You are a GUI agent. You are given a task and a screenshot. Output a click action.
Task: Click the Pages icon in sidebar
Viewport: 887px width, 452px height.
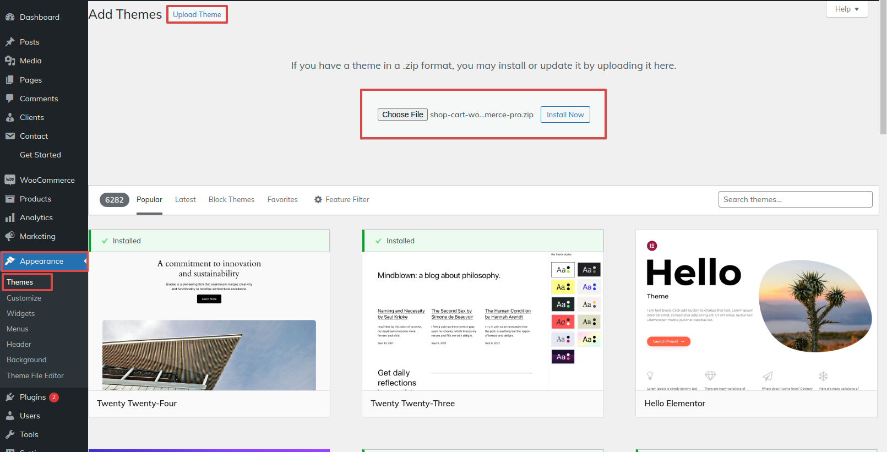click(x=10, y=80)
